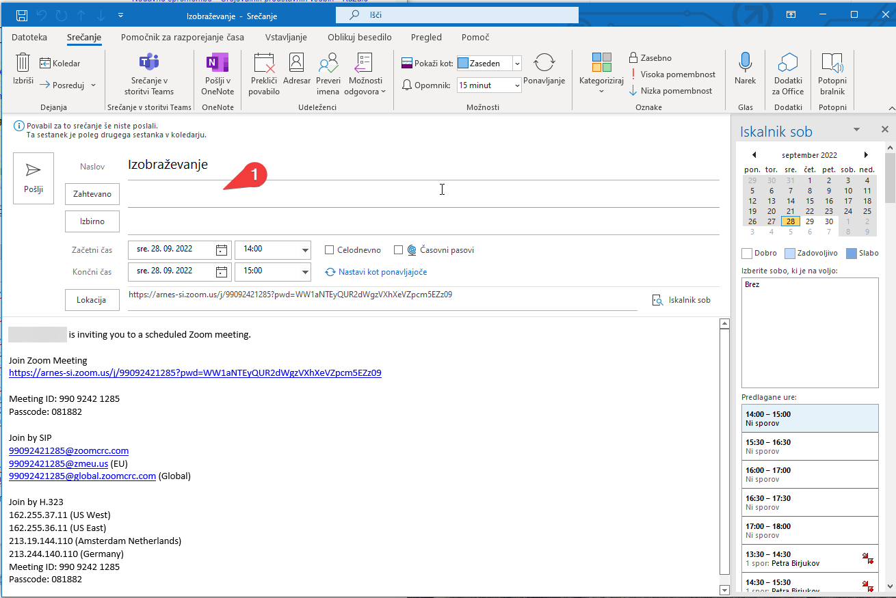Expand the Pokaži kot Zaseden dropdown
Image resolution: width=896 pixels, height=598 pixels.
(x=516, y=64)
